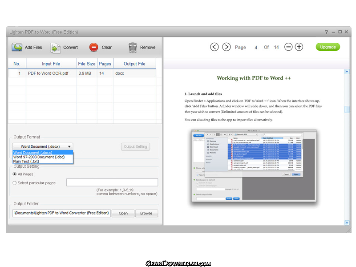The width and height of the screenshot is (356, 267).
Task: Click the 'Input File' column header
Action: coord(51,64)
